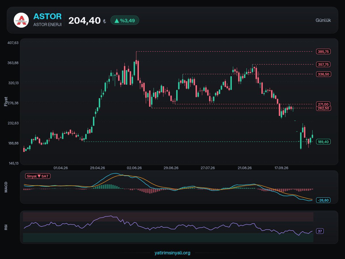Click the green up-triangle in the %3,49 badge
Image resolution: width=345 pixels, height=259 pixels.
pyautogui.click(x=116, y=20)
